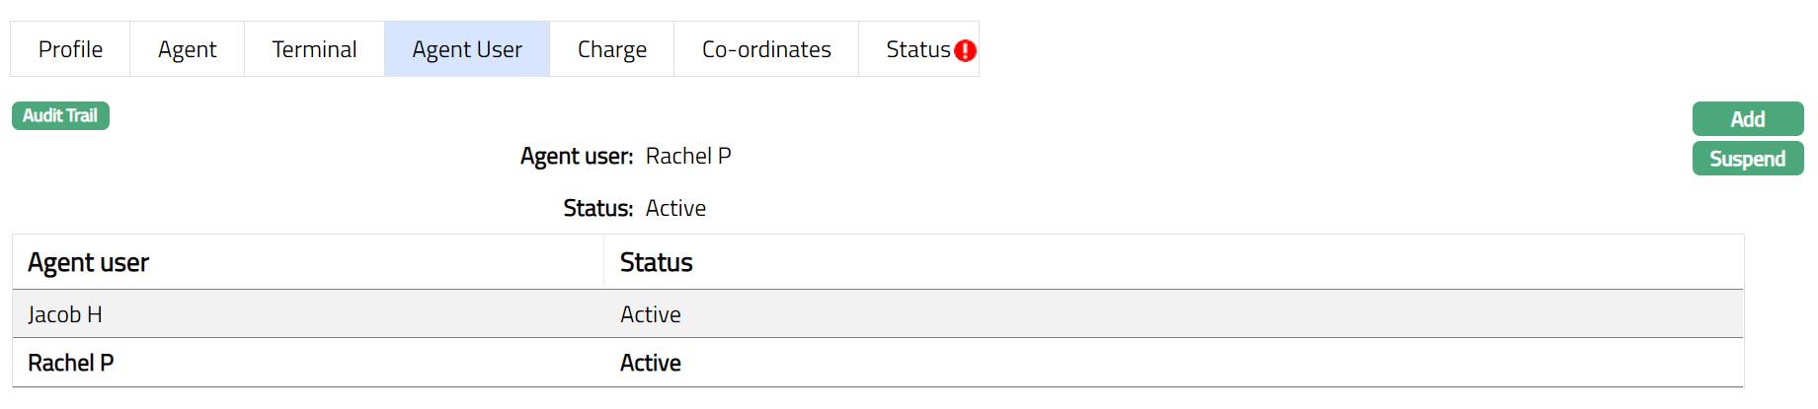Click the Active value beside Status label
Image resolution: width=1818 pixels, height=409 pixels.
[675, 209]
